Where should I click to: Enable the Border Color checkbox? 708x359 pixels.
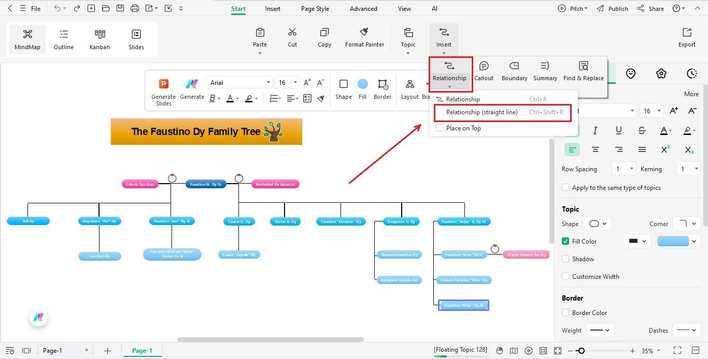[565, 312]
